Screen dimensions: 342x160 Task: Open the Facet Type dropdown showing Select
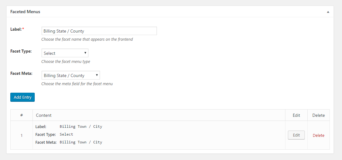65,53
